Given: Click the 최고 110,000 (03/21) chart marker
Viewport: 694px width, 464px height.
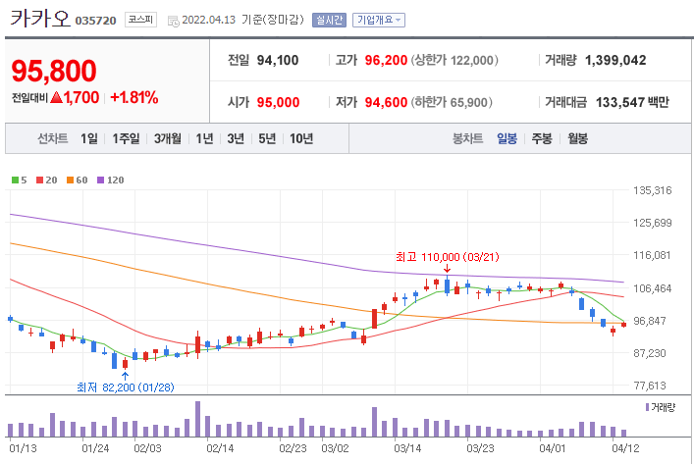Looking at the screenshot, I should click(447, 257).
